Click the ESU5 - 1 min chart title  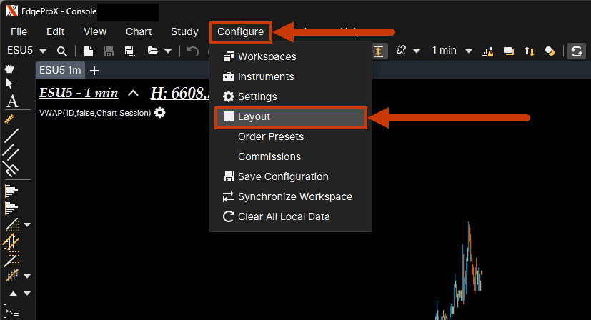[x=79, y=94]
